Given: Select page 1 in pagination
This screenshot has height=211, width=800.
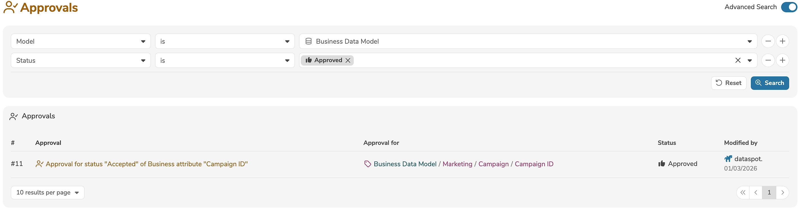Looking at the screenshot, I should pyautogui.click(x=769, y=192).
